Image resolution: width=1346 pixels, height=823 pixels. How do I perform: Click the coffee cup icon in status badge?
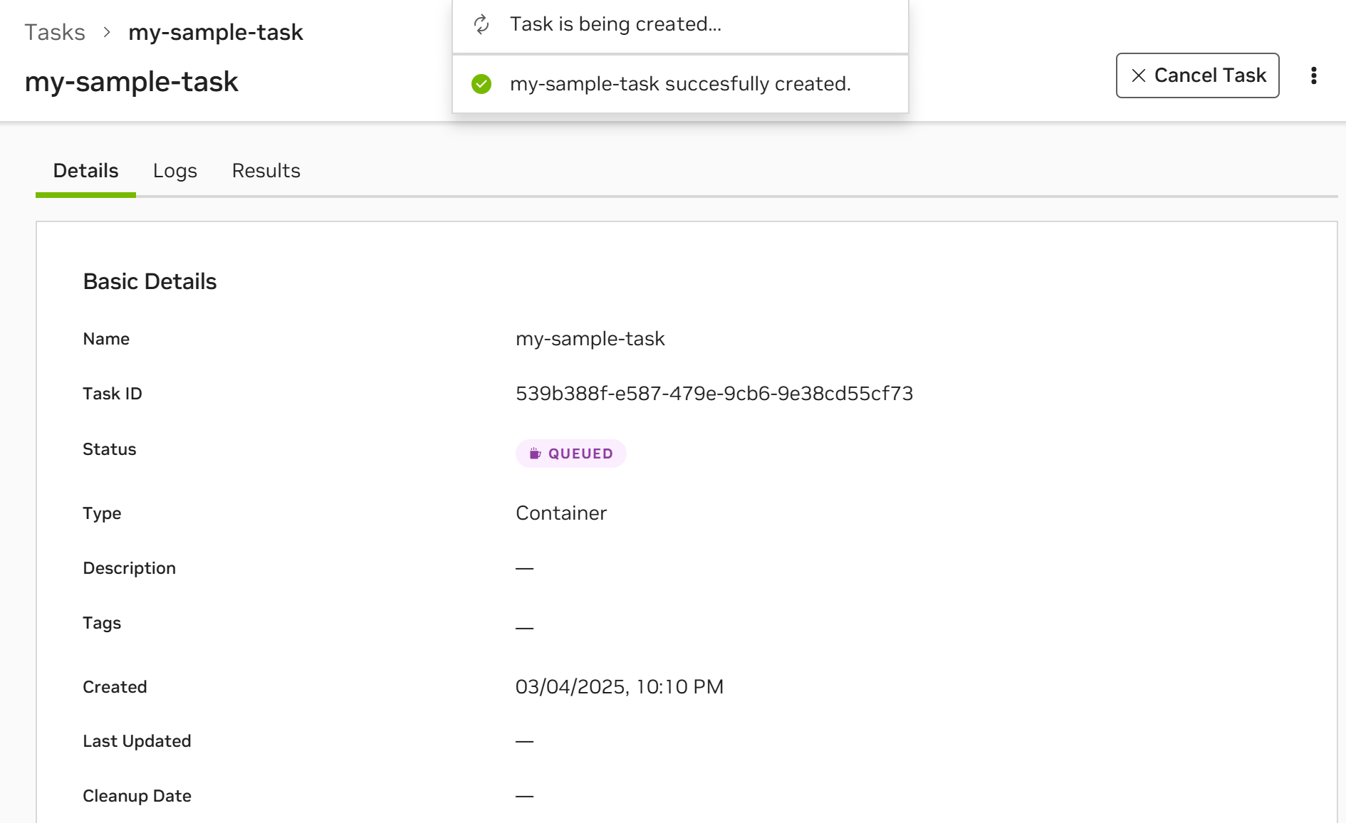pyautogui.click(x=535, y=454)
